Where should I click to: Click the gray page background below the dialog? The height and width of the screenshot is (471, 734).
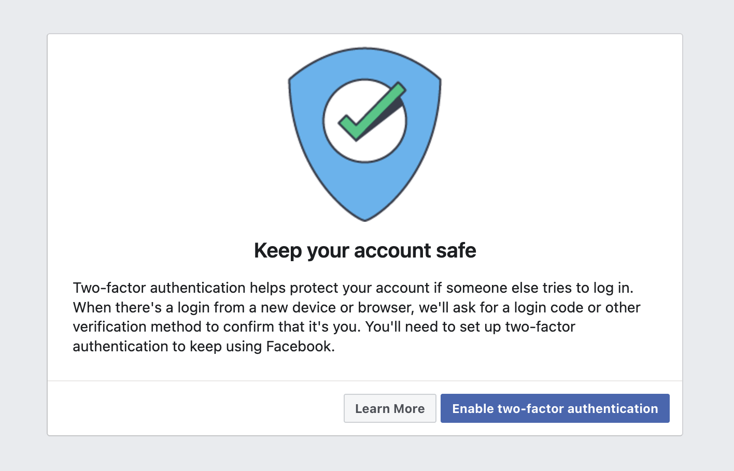pos(365,454)
